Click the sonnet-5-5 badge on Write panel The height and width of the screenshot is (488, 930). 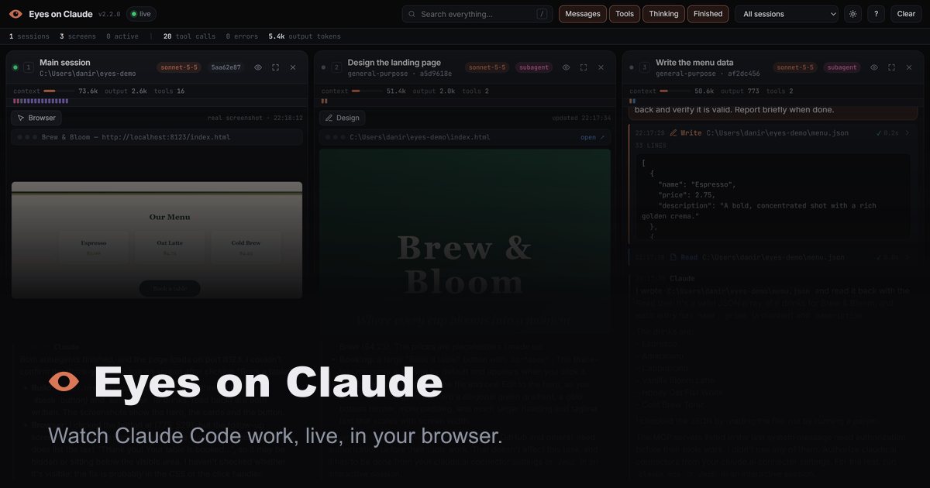coord(796,67)
